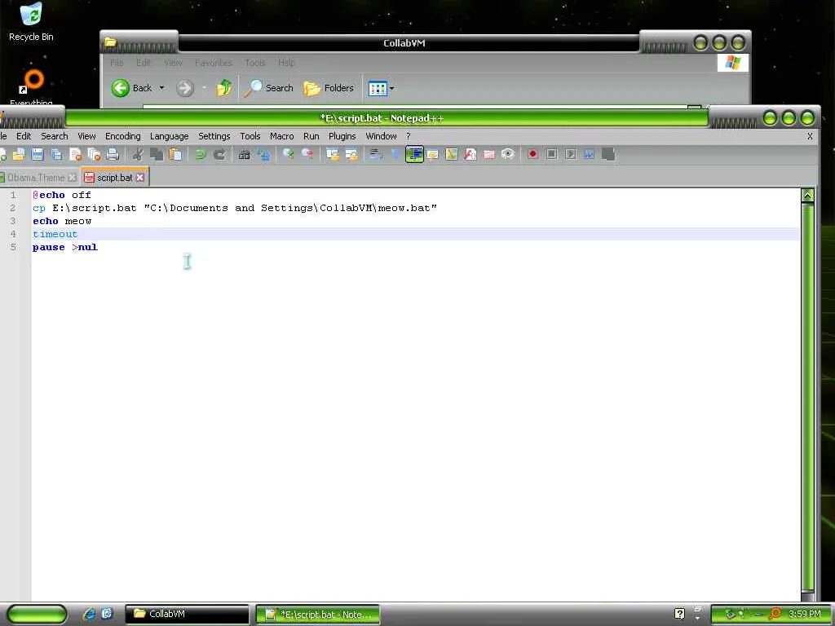The height and width of the screenshot is (626, 835).
Task: Open the Settings menu
Action: click(x=214, y=136)
